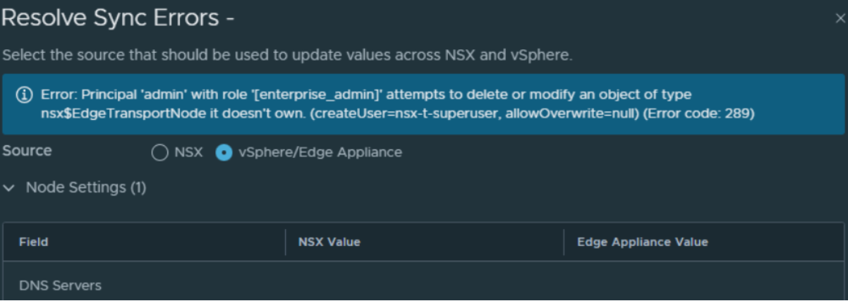Click the Field column header
Screen dimensions: 848x301
point(34,242)
